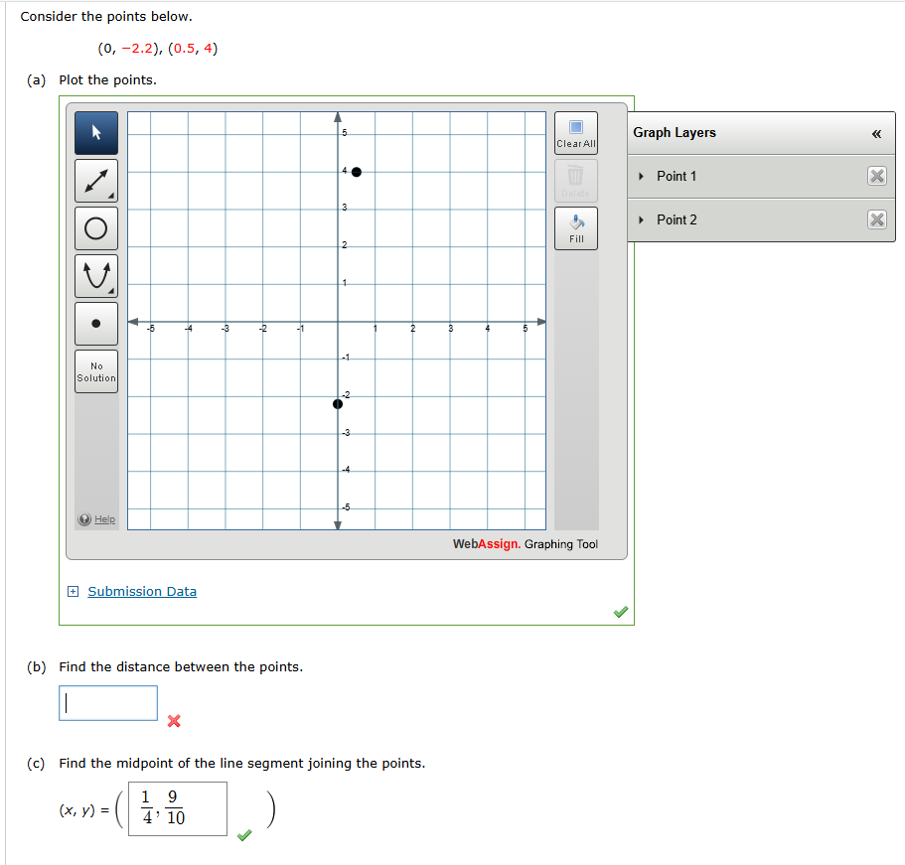Select the Fill tool

pos(575,226)
